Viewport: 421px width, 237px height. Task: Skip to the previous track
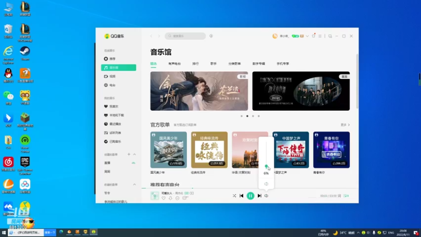242,196
